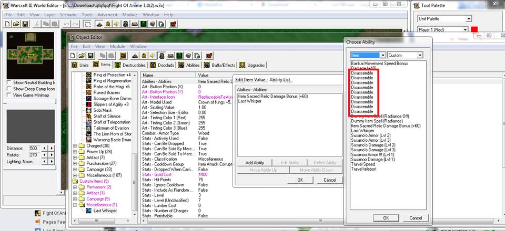Switch to the Doodads tab

(162, 65)
